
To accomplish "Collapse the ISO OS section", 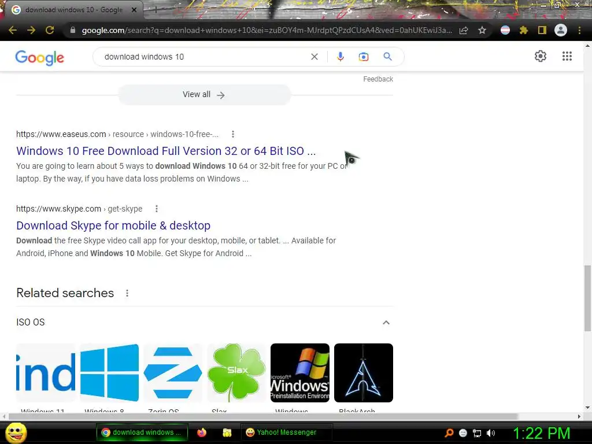I will 386,323.
